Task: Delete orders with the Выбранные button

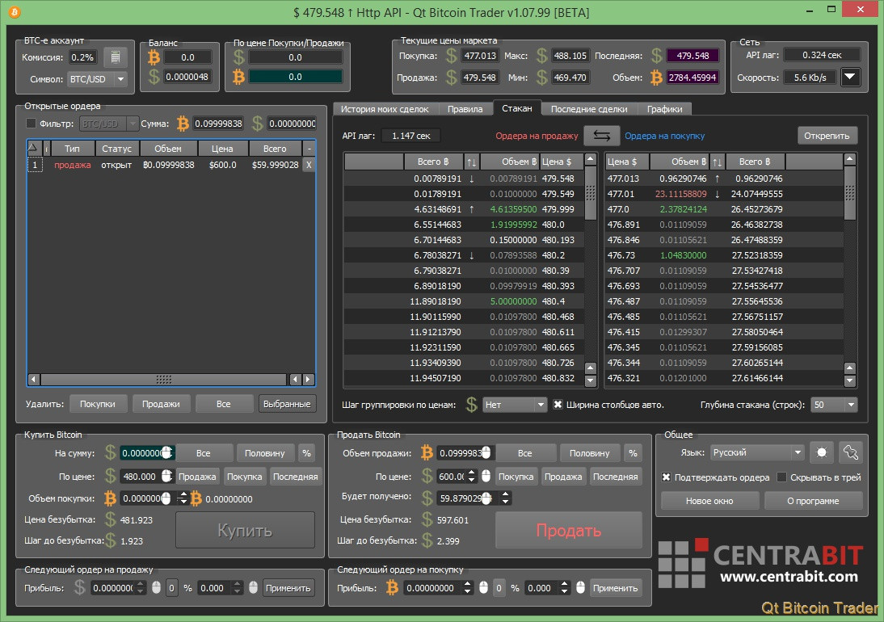Action: pos(287,404)
